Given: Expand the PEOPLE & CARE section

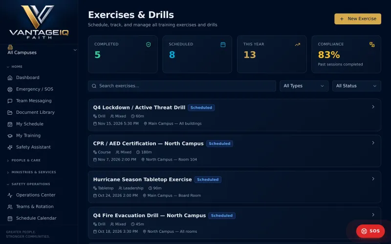Looking at the screenshot, I should (23, 161).
